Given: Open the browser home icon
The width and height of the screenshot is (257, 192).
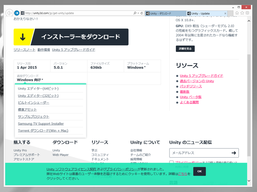Looking at the screenshot, I should [237, 13].
